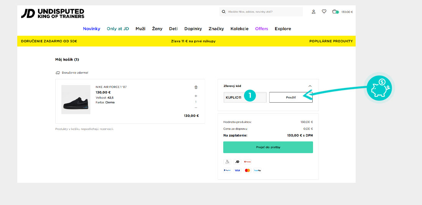Apply the code with the Použiť button
This screenshot has width=422, height=205.
pos(291,97)
